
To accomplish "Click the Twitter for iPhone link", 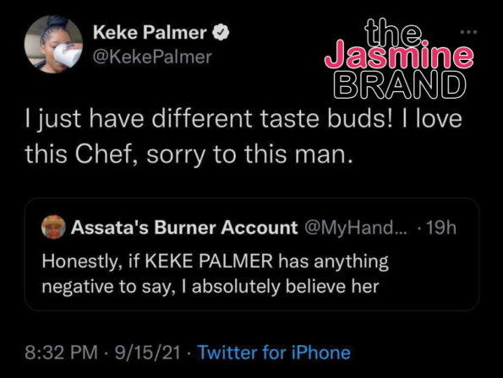I will point(274,353).
